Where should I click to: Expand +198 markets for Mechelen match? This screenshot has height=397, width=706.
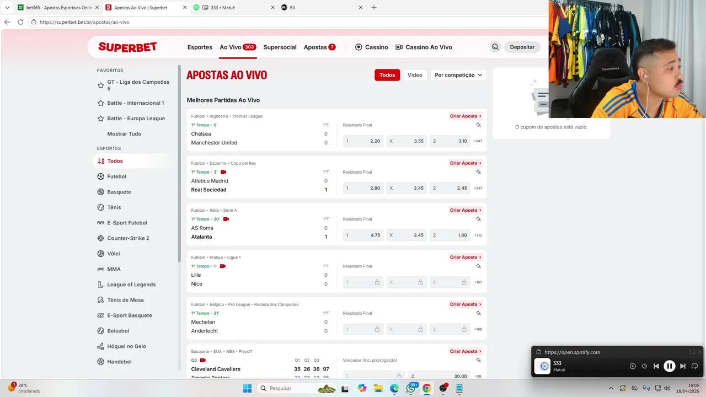pos(478,329)
